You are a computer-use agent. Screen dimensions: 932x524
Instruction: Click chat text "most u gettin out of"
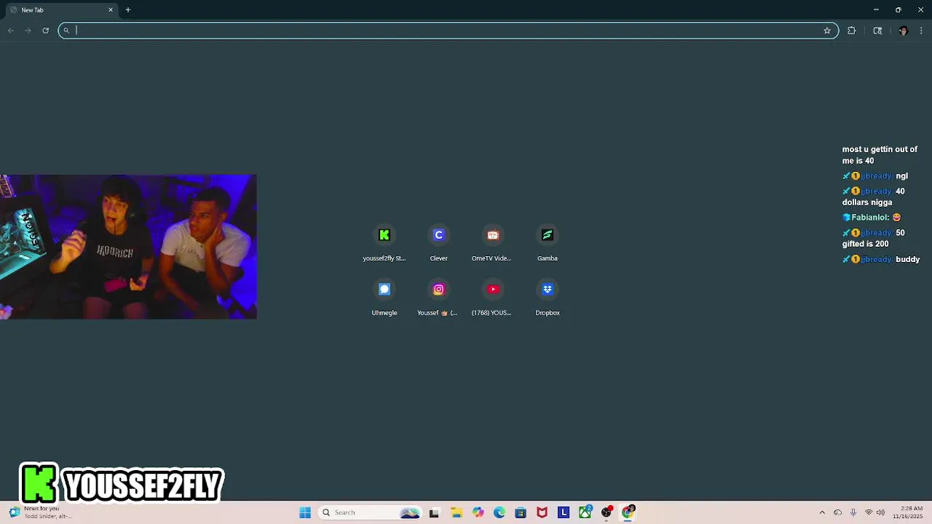(x=880, y=149)
